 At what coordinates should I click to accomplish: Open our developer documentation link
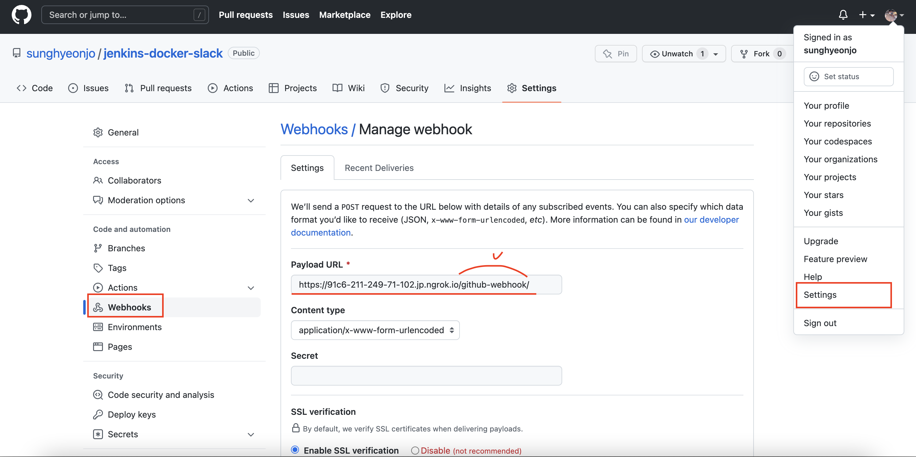click(711, 220)
